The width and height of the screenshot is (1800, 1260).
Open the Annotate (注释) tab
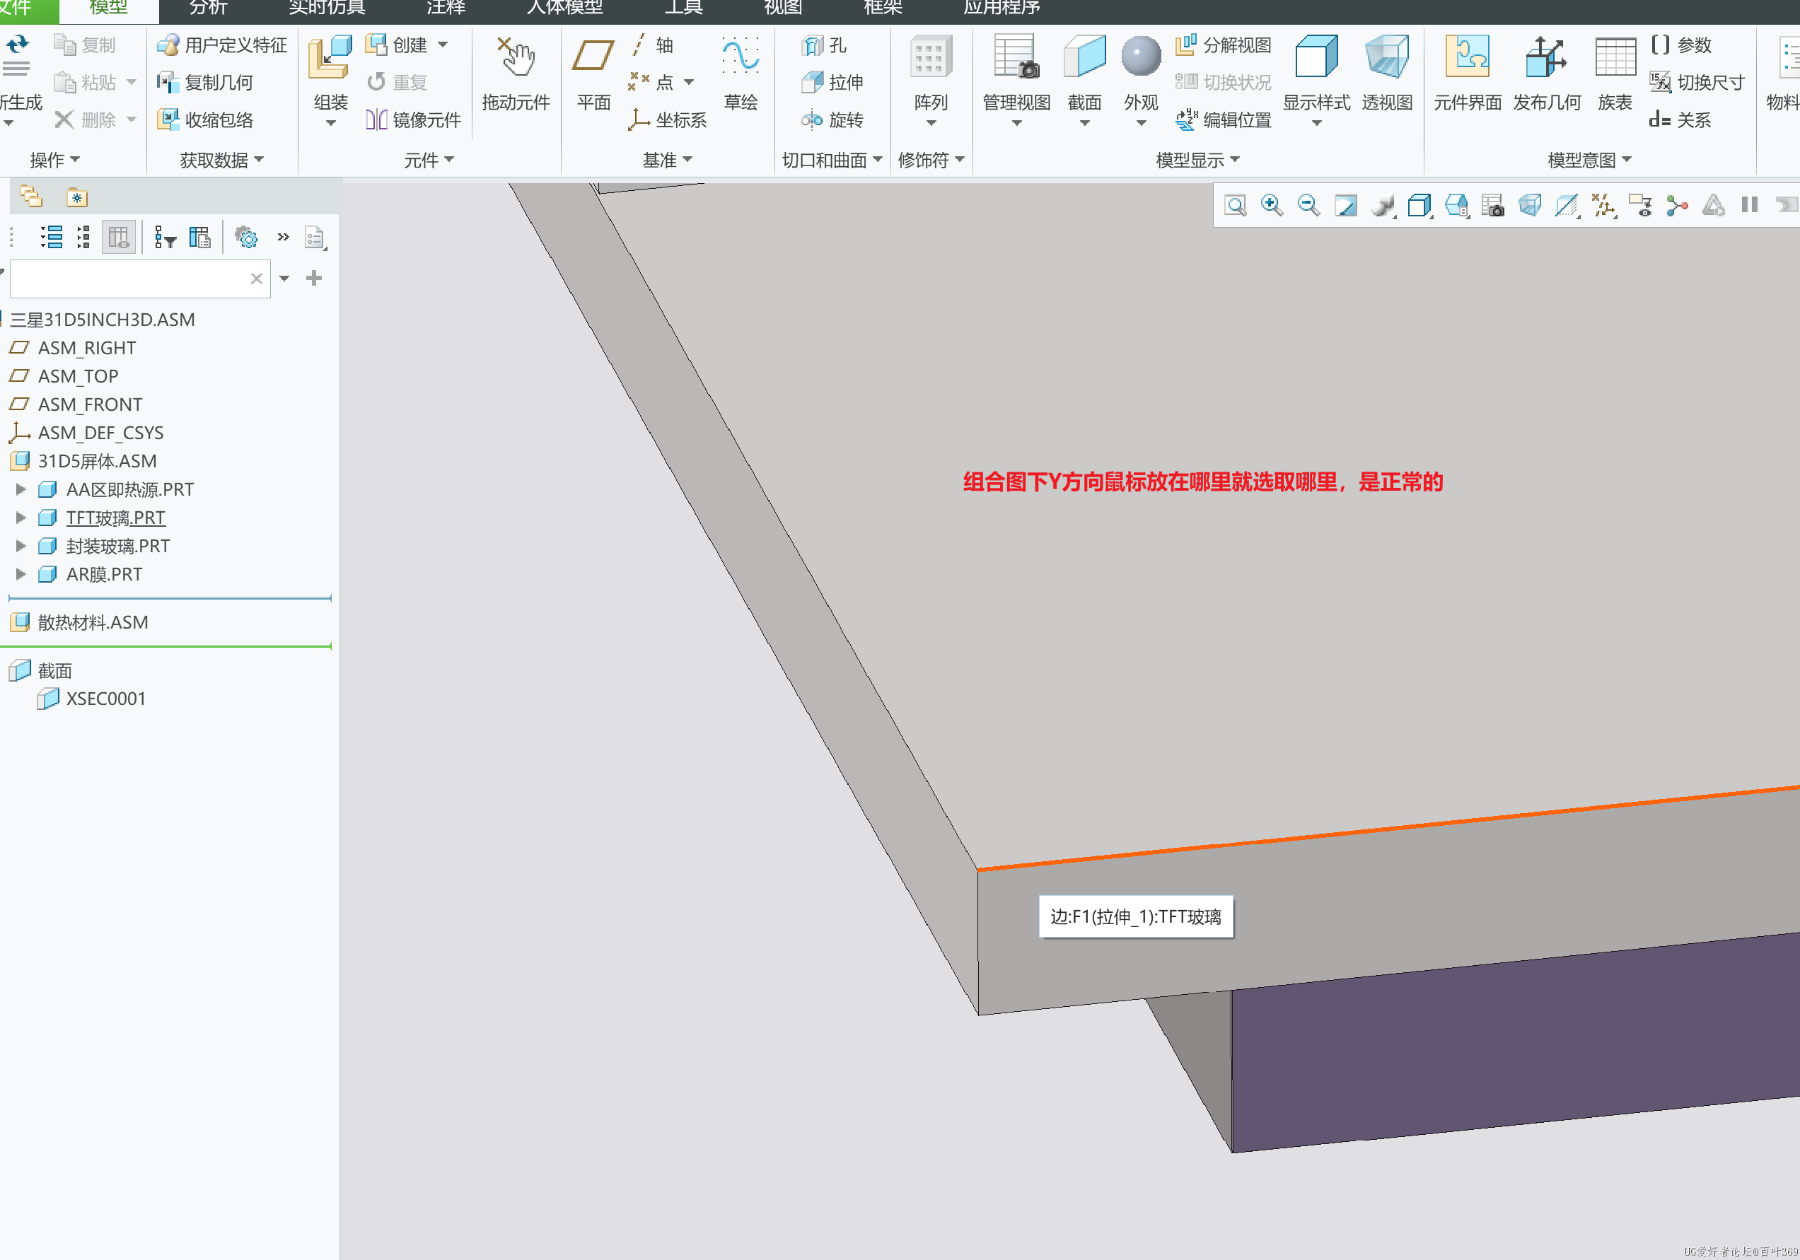pos(446,8)
